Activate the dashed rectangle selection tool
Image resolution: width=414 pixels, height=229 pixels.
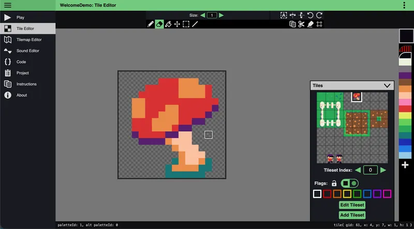tap(186, 24)
